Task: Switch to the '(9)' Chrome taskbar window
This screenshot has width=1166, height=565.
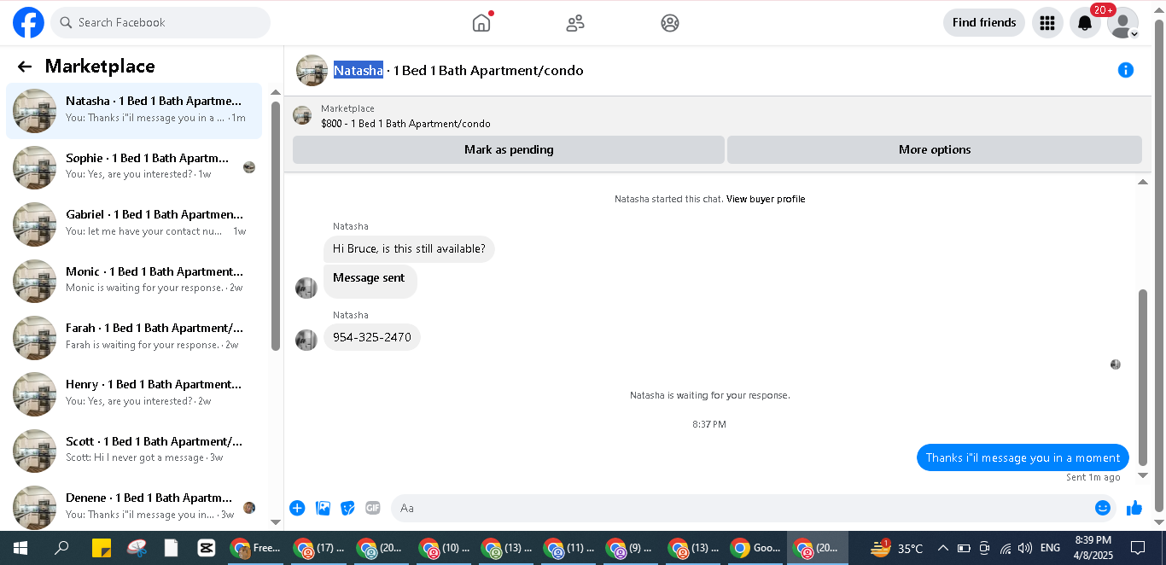Action: point(632,548)
